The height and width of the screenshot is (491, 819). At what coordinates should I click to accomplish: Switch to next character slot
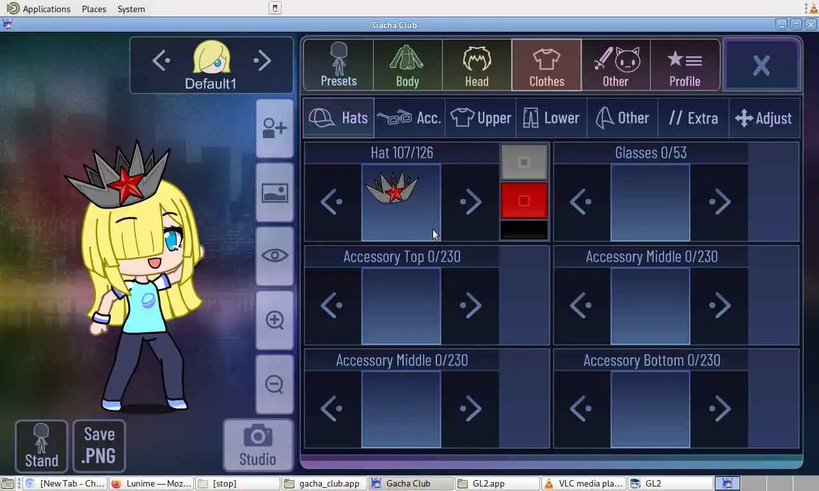pos(262,61)
